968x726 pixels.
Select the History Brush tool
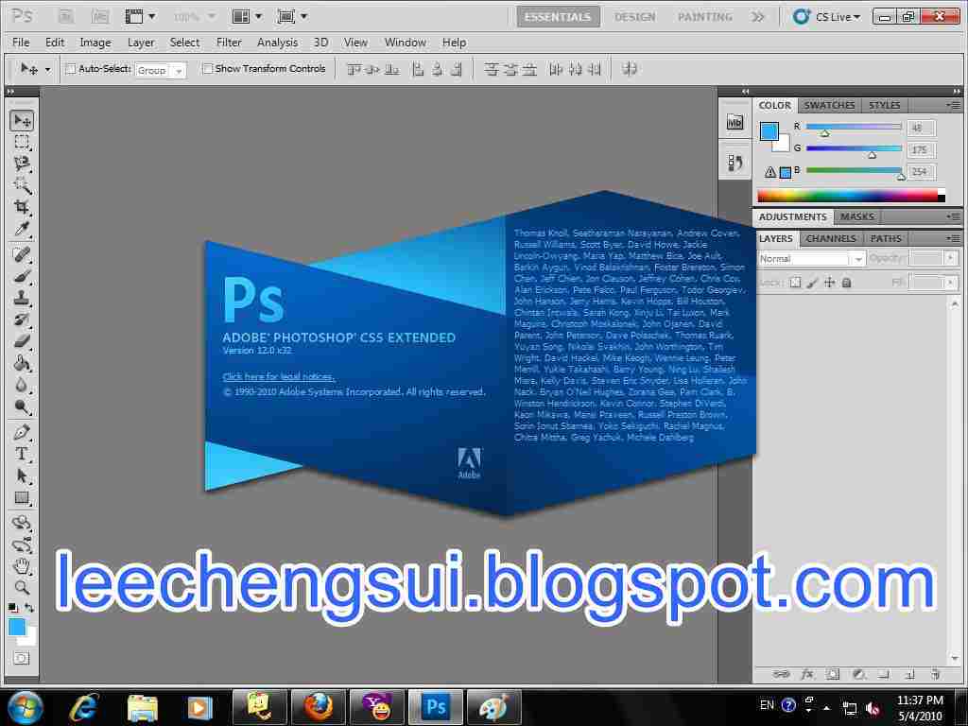(23, 320)
